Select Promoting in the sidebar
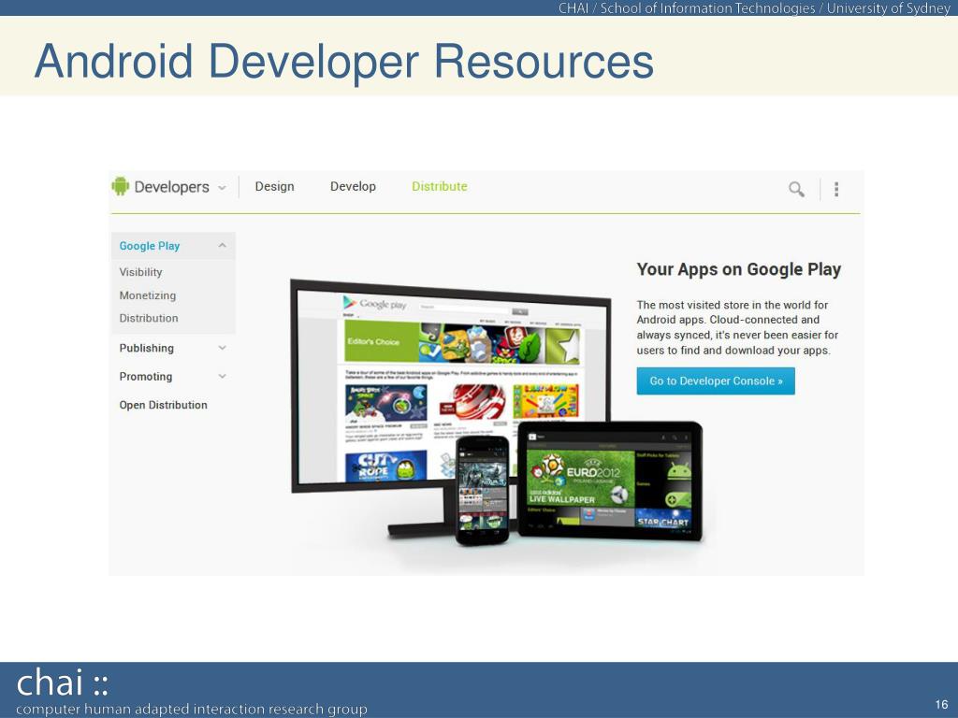Viewport: 958px width, 718px height. point(146,376)
